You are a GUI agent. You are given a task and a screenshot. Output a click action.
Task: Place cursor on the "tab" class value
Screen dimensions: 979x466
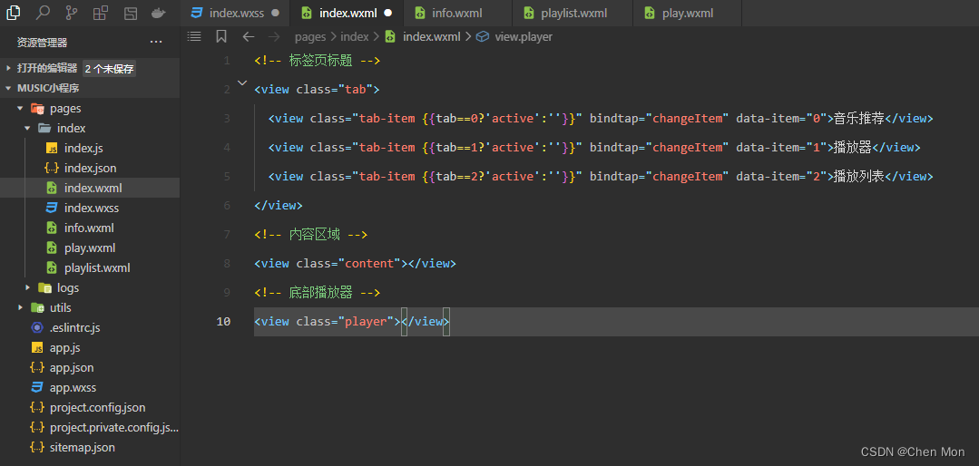[x=356, y=89]
